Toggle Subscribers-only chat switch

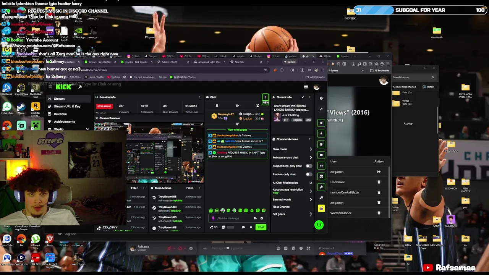click(x=308, y=166)
